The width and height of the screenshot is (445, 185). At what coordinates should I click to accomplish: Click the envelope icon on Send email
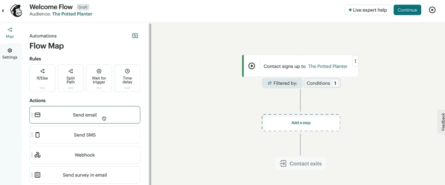click(37, 115)
